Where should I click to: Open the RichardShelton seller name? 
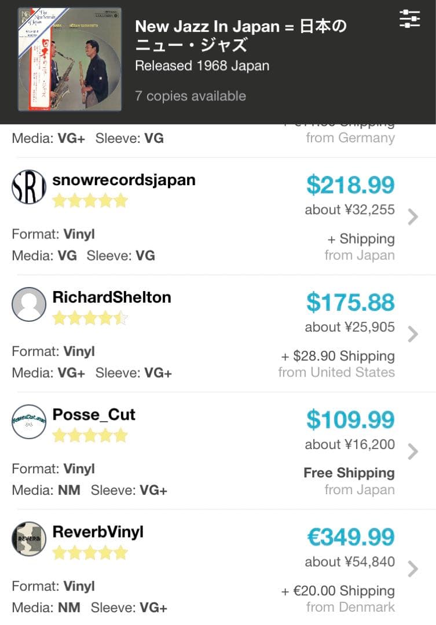pyautogui.click(x=112, y=297)
